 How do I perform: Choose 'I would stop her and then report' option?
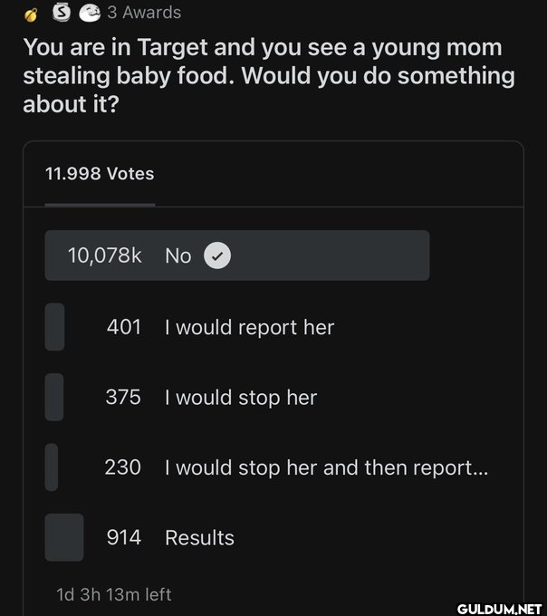[x=326, y=467]
